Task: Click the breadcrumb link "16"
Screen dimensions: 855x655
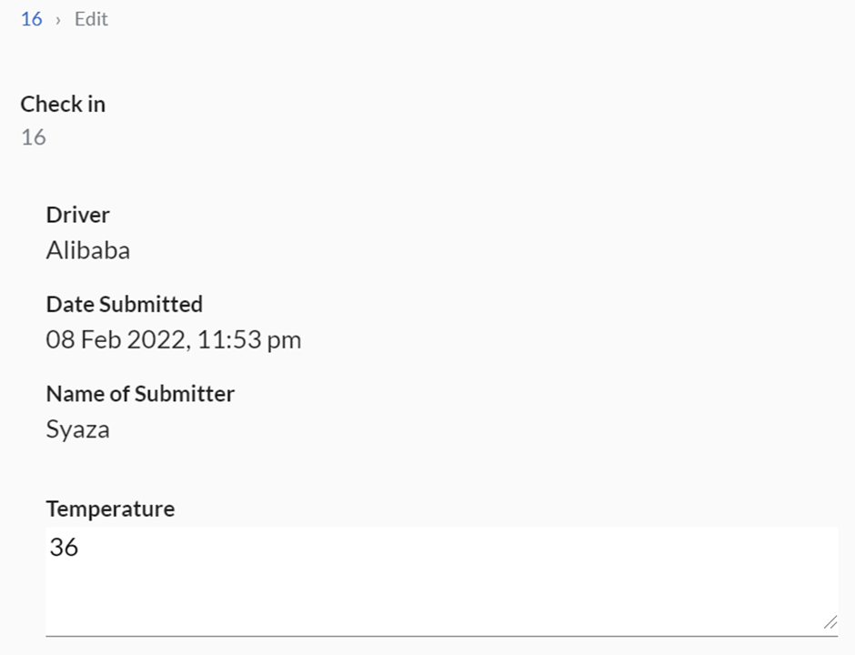Action: pyautogui.click(x=31, y=19)
